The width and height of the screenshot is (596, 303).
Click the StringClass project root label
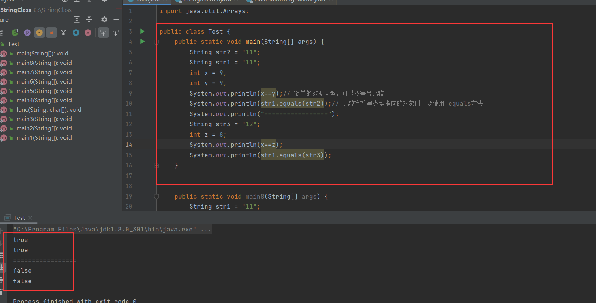(x=16, y=10)
